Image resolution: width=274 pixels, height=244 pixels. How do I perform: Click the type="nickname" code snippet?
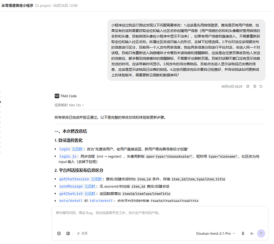223,156
